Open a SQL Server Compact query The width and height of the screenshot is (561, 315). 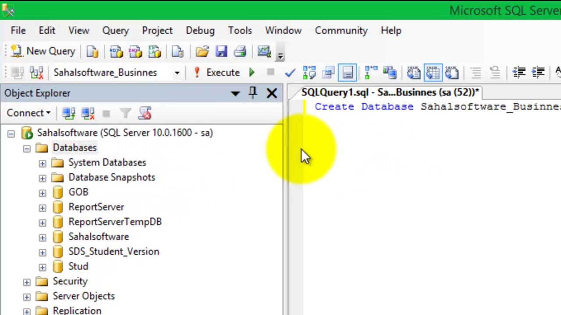(x=178, y=51)
